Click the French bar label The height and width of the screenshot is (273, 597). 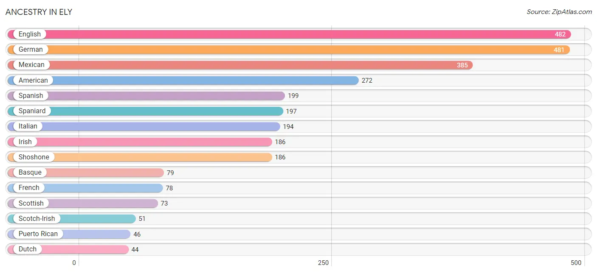click(29, 188)
